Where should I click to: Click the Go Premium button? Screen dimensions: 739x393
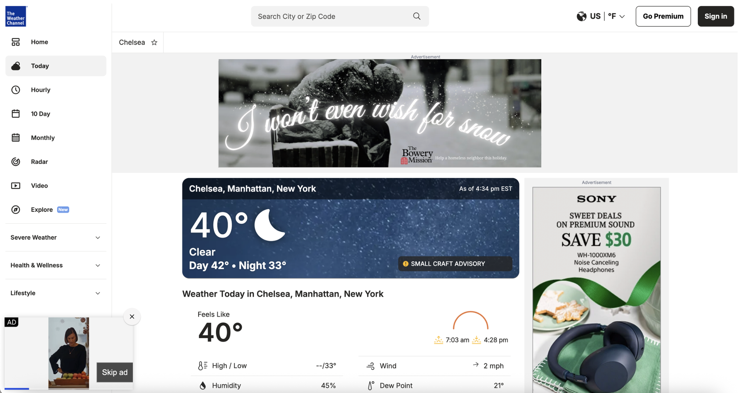[663, 16]
